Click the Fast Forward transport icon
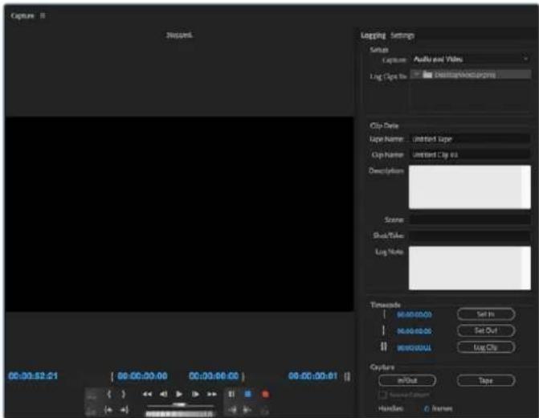 [212, 394]
